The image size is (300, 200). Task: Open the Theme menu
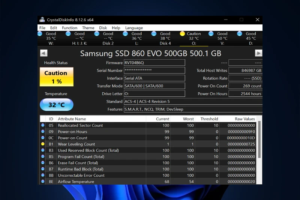88,28
